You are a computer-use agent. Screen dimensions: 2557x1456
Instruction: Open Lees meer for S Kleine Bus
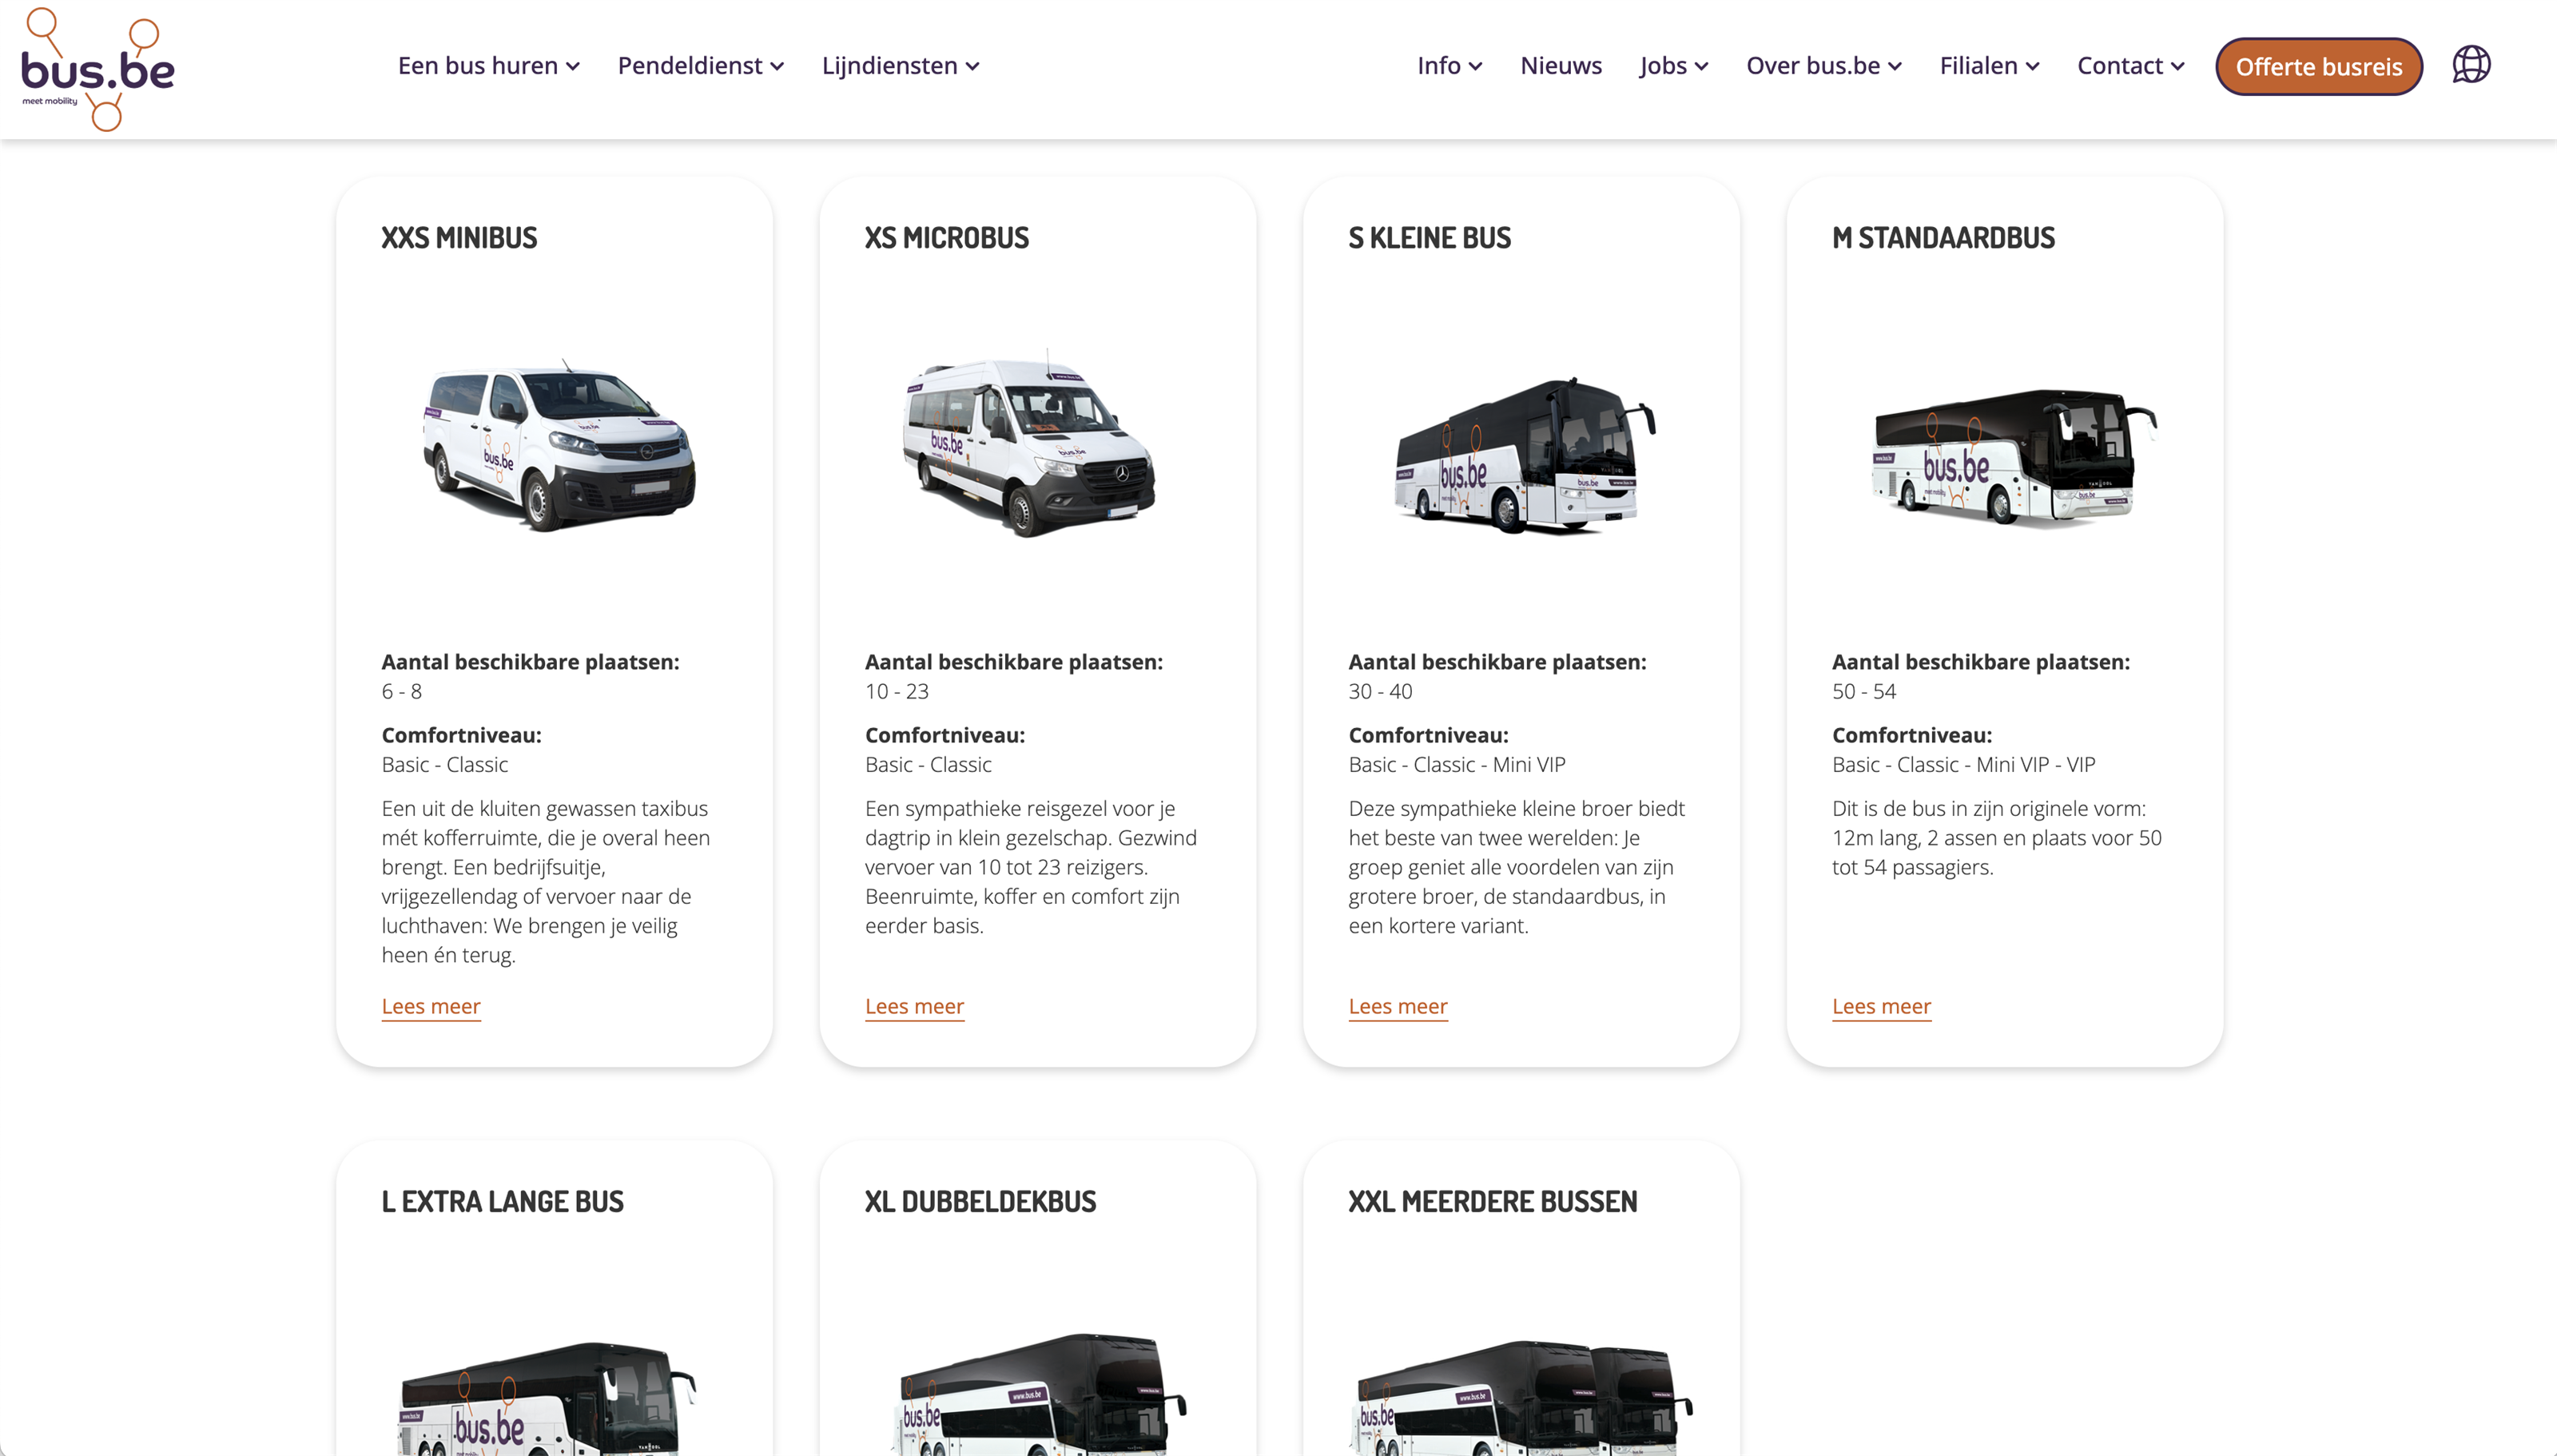(1398, 1007)
